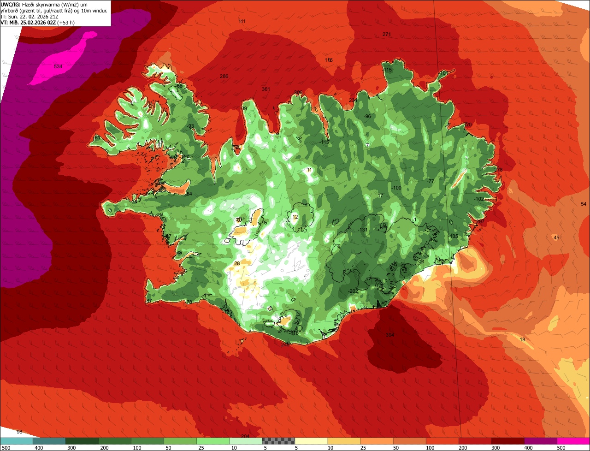Click the purple 400–500 legend swatch
Viewport: 590px width, 451px height.
541,441
